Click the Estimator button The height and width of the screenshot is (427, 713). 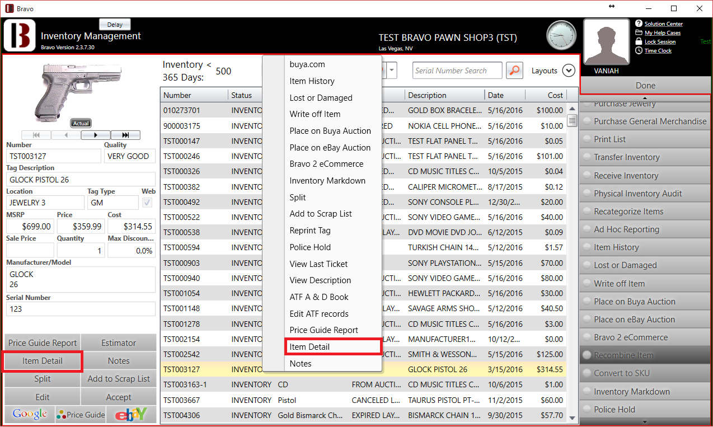click(x=119, y=343)
